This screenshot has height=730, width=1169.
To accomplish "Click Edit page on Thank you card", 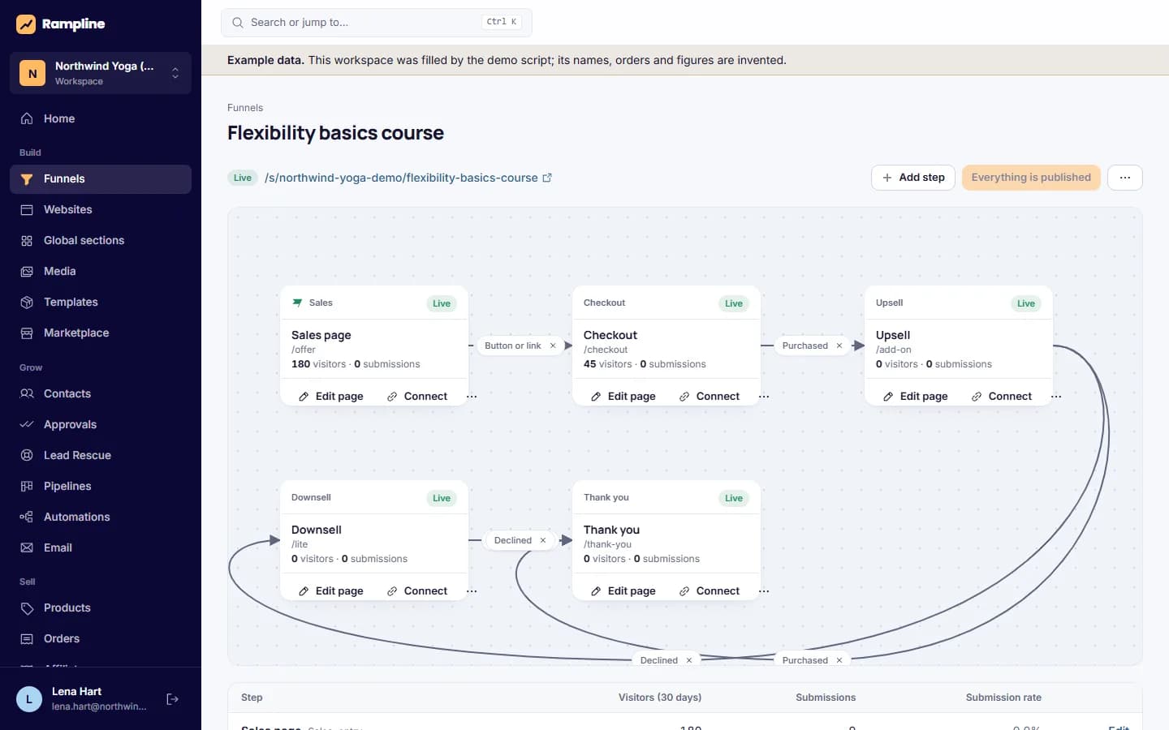I will (623, 591).
